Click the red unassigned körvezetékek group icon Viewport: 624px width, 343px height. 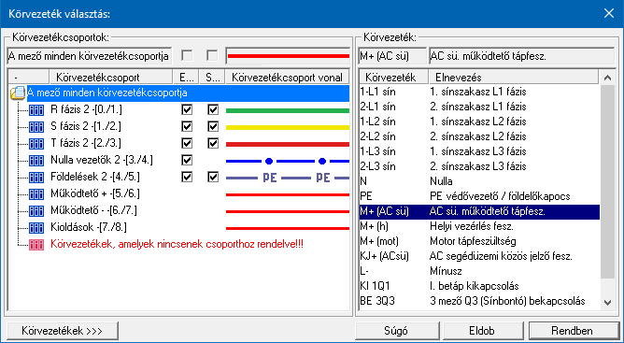pyautogui.click(x=36, y=245)
